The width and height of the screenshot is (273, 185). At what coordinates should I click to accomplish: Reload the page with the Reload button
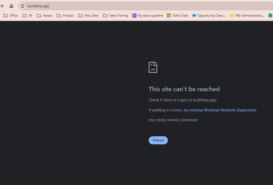[158, 140]
